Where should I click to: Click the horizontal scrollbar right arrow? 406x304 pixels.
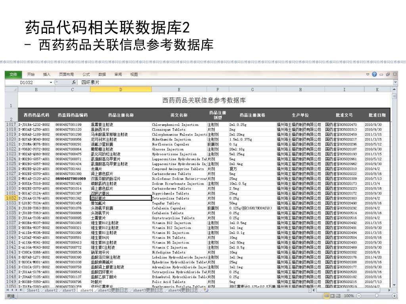coord(389,290)
